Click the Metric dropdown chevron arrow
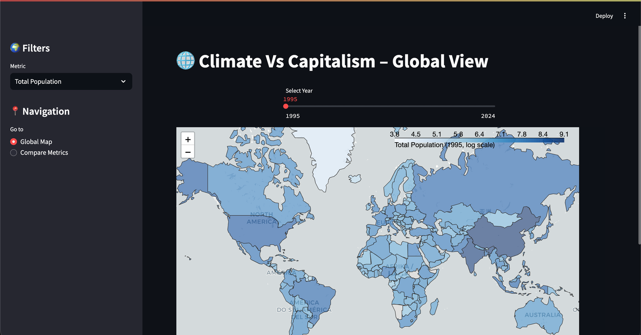Image resolution: width=641 pixels, height=335 pixels. tap(123, 81)
